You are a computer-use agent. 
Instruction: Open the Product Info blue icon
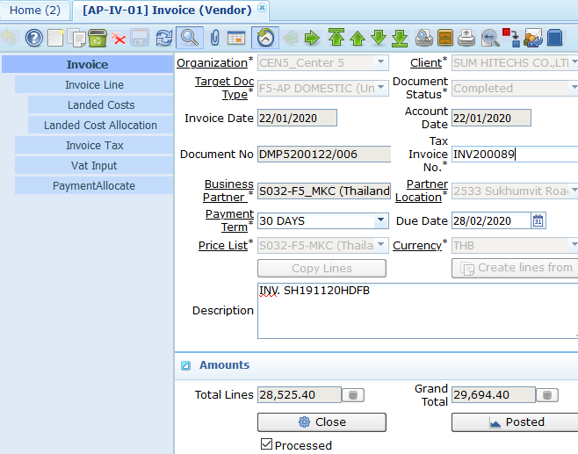(x=554, y=38)
